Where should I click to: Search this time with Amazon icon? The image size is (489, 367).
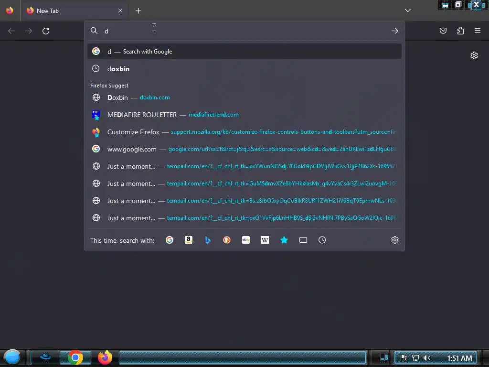[189, 240]
